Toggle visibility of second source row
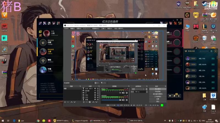220x123 pixels. (x=95, y=91)
